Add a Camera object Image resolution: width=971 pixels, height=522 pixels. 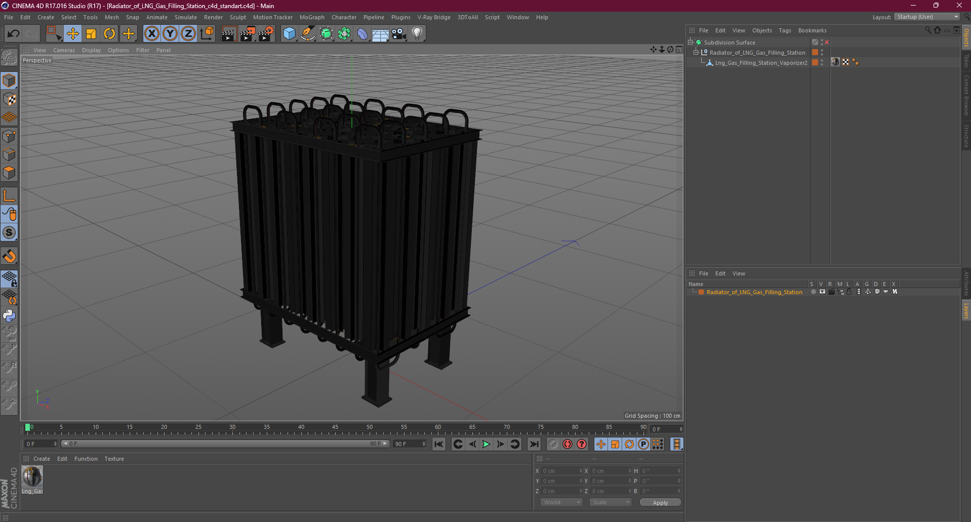click(x=398, y=34)
